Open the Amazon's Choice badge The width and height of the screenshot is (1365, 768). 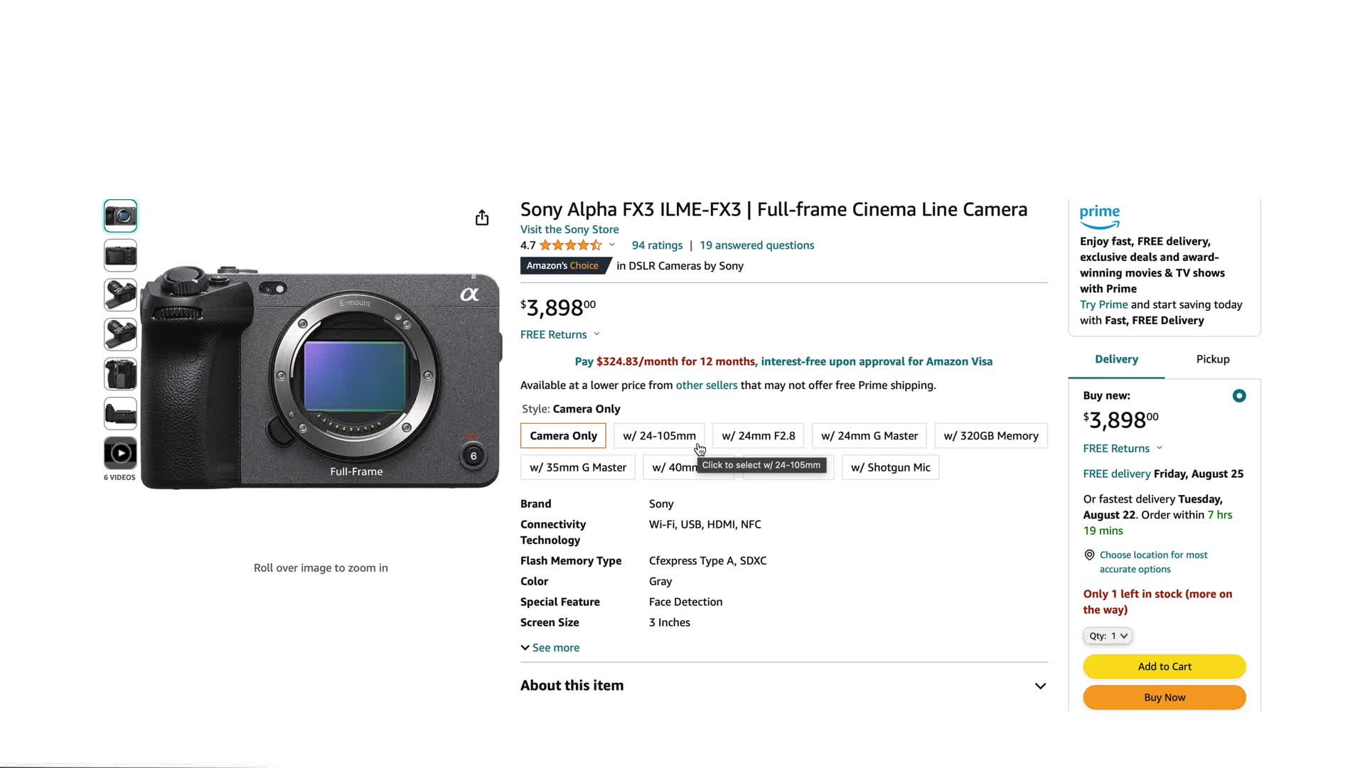[x=562, y=266]
